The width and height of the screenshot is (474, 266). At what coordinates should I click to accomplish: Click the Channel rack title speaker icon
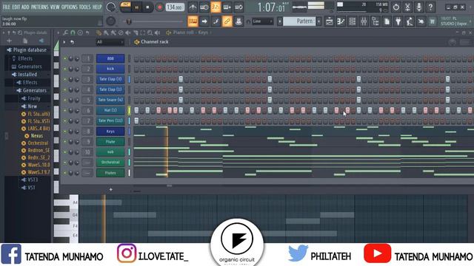[137, 42]
